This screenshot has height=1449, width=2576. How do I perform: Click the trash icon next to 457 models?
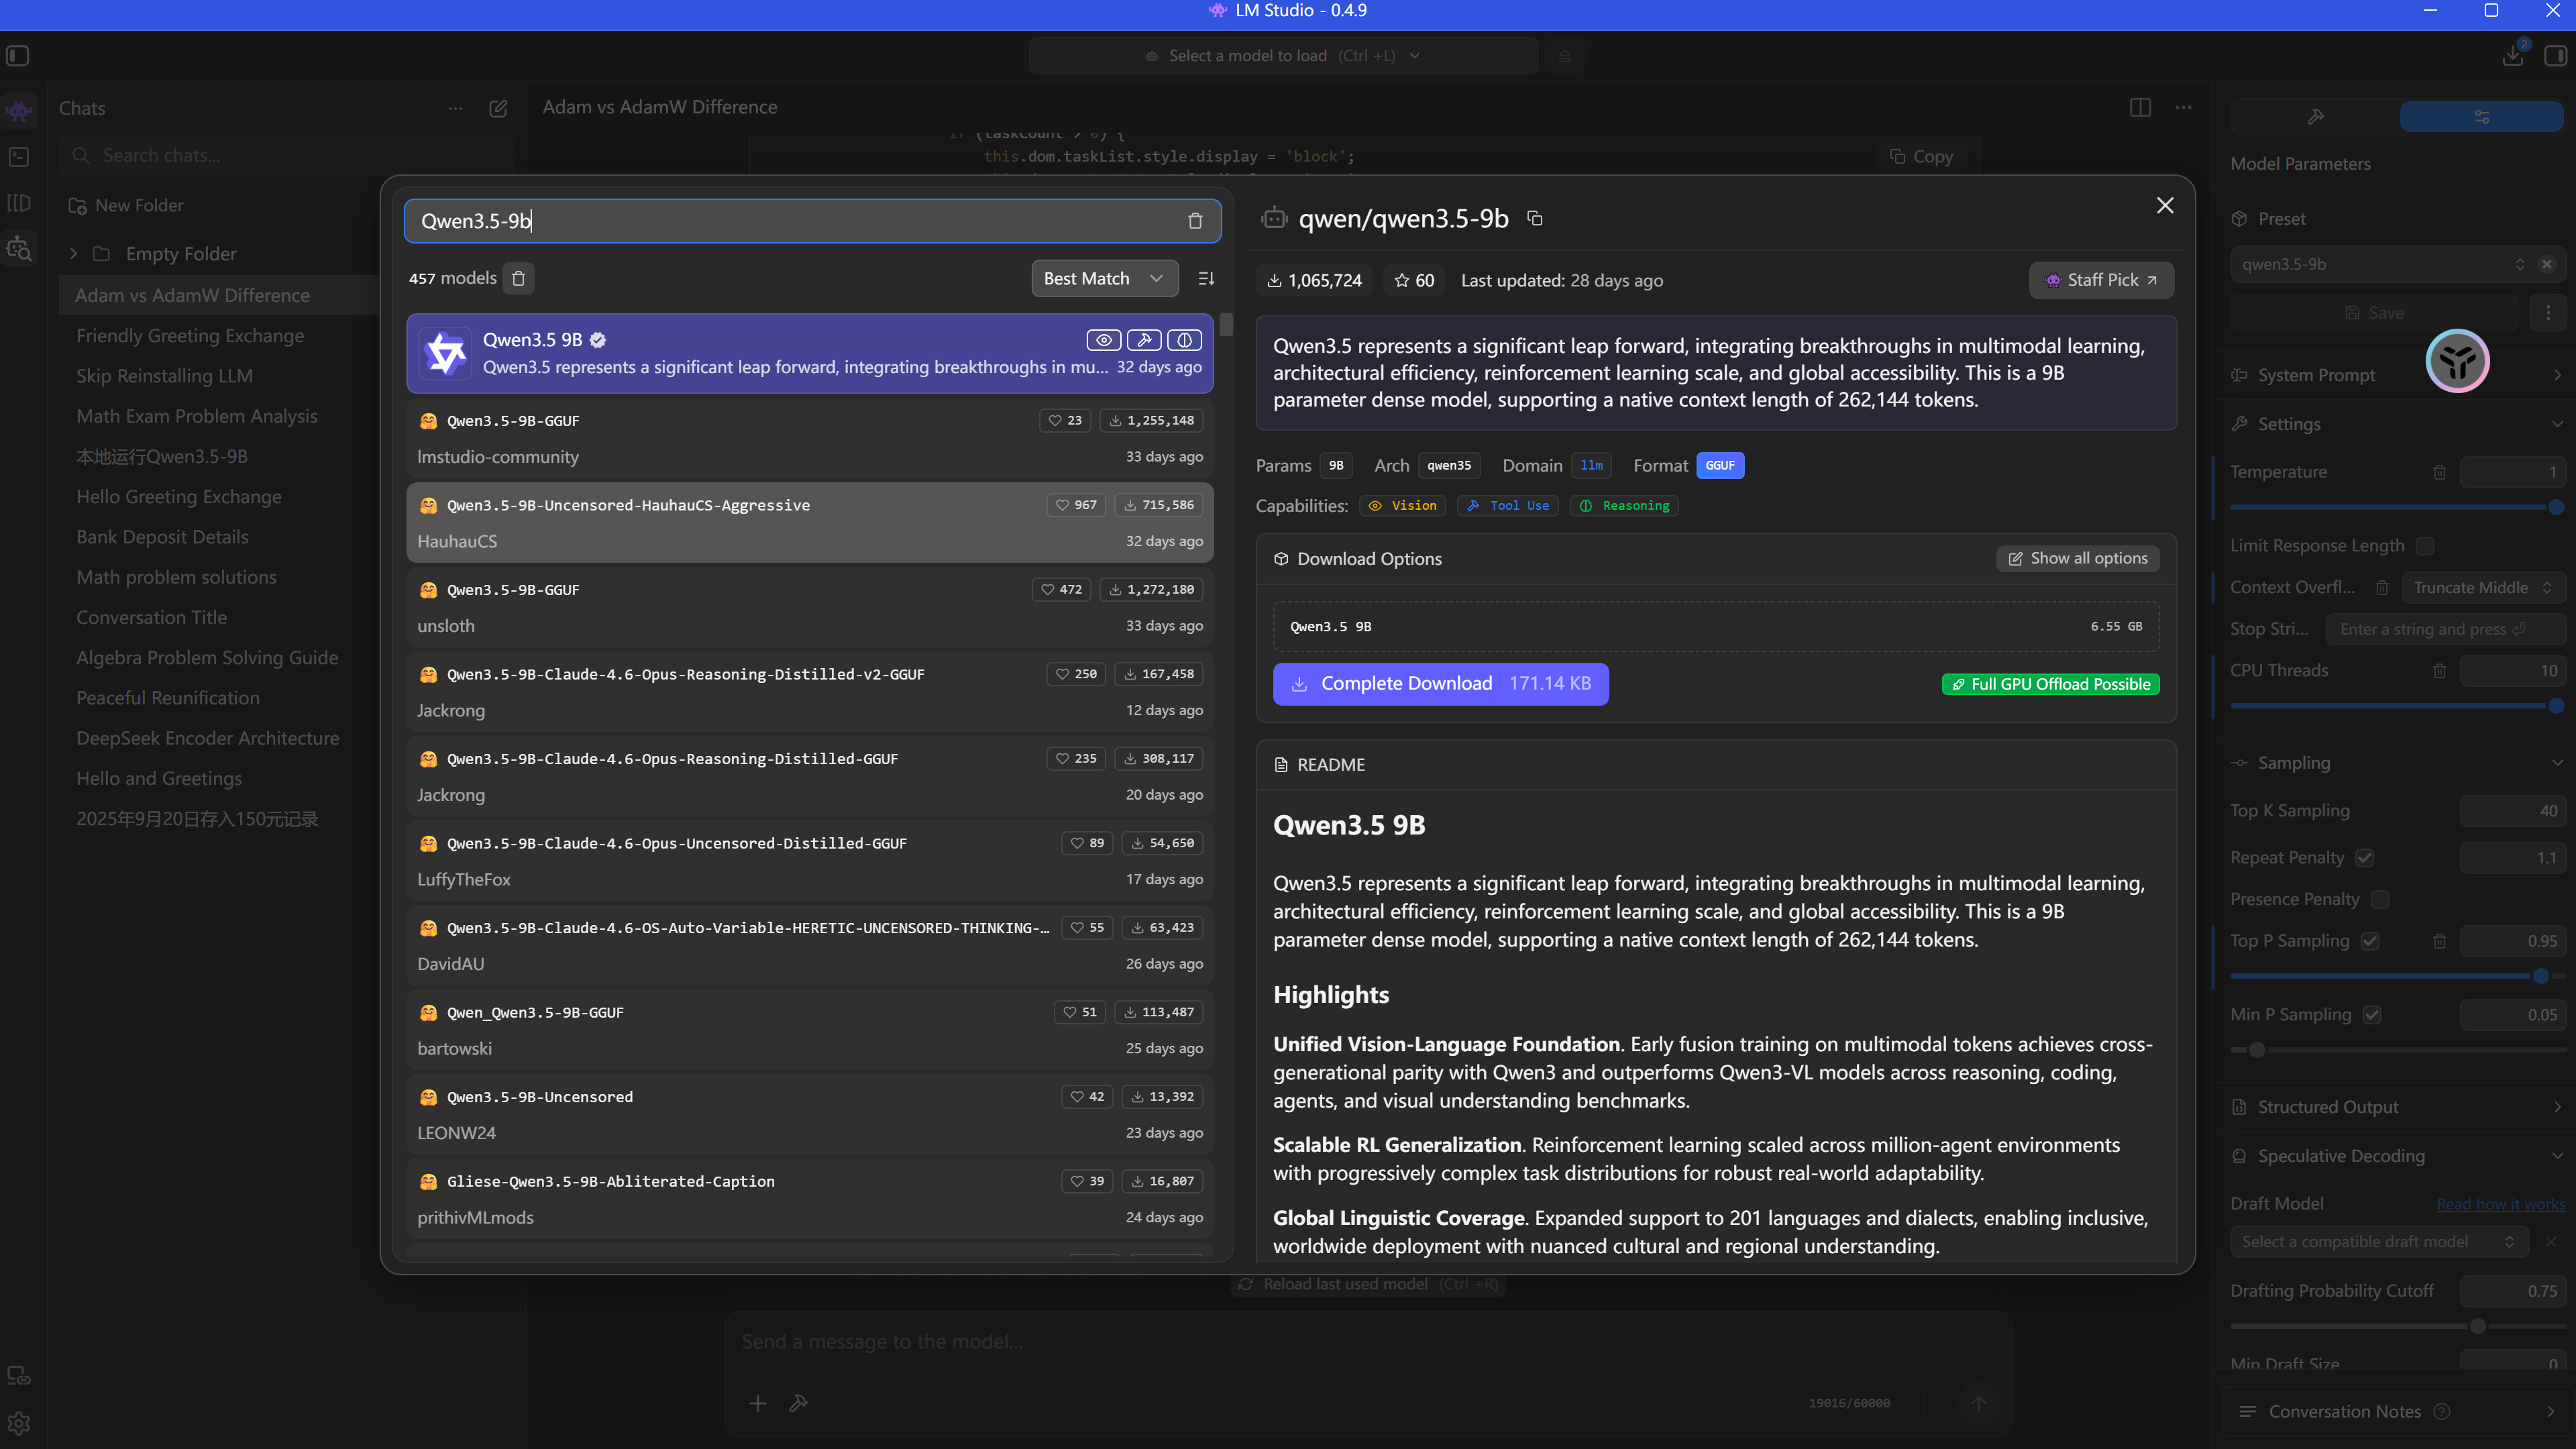(x=519, y=278)
